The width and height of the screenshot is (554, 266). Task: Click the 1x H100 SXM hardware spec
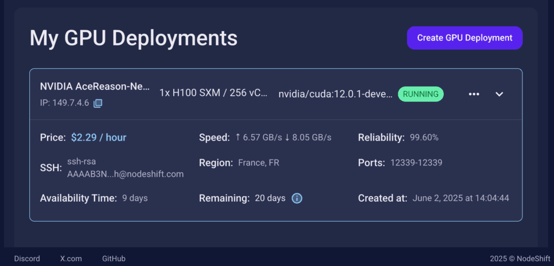[213, 93]
